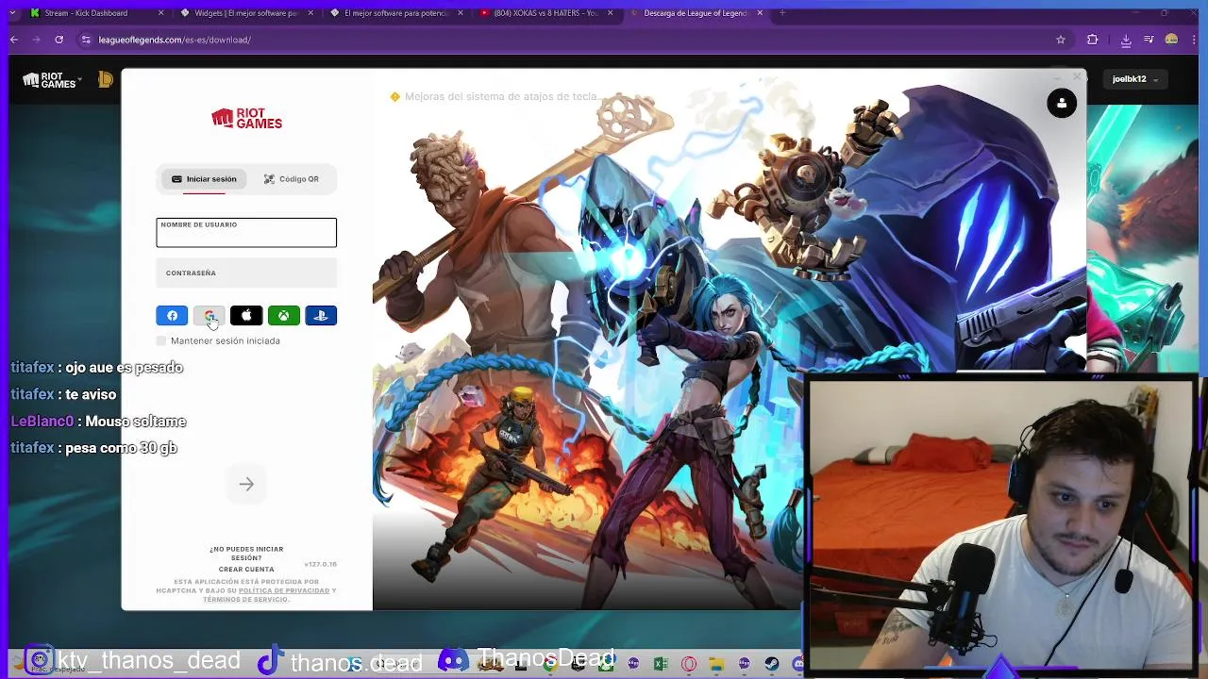This screenshot has height=679, width=1208.
Task: Open Steam from the taskbar
Action: coord(772,665)
